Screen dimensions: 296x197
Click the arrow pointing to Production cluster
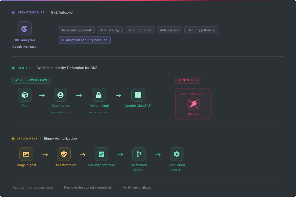tap(158, 155)
